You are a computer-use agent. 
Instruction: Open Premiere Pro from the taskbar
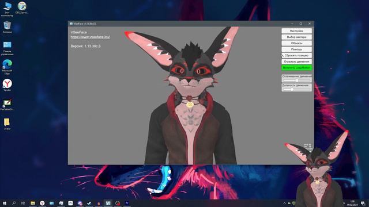[127, 203]
